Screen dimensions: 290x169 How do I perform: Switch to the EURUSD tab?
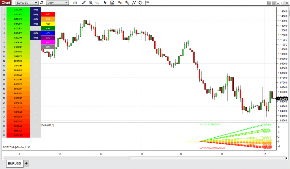[x=14, y=163]
